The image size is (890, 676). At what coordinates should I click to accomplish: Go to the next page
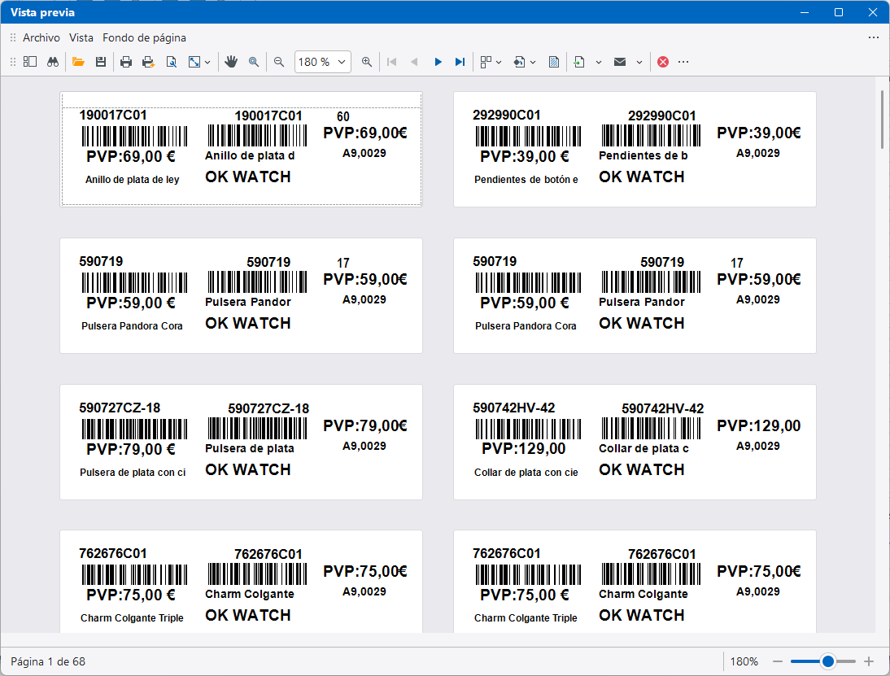[x=438, y=62]
